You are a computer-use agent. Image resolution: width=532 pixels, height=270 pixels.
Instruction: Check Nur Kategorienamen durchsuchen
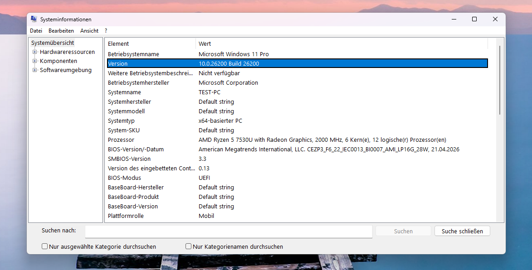point(188,246)
